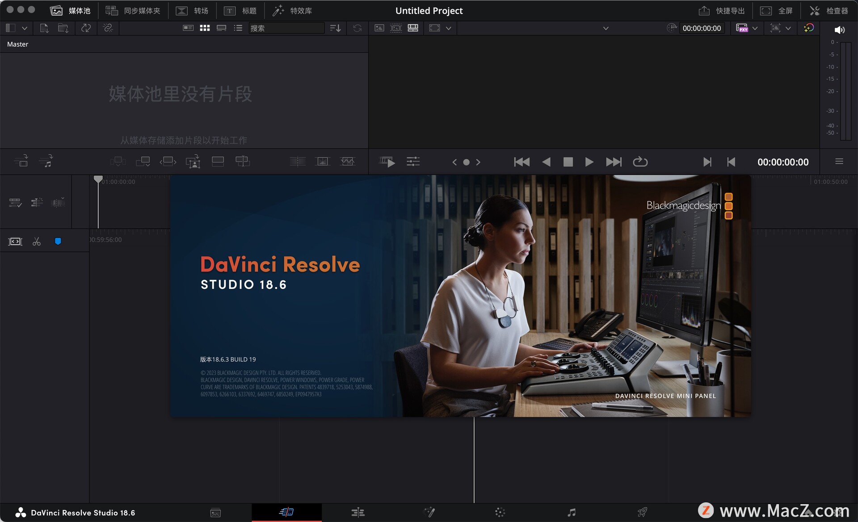The height and width of the screenshot is (522, 858).
Task: Jump to next marker arrow
Action: point(478,162)
